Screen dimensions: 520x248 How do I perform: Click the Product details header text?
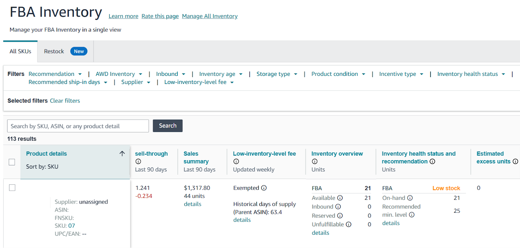coord(46,154)
